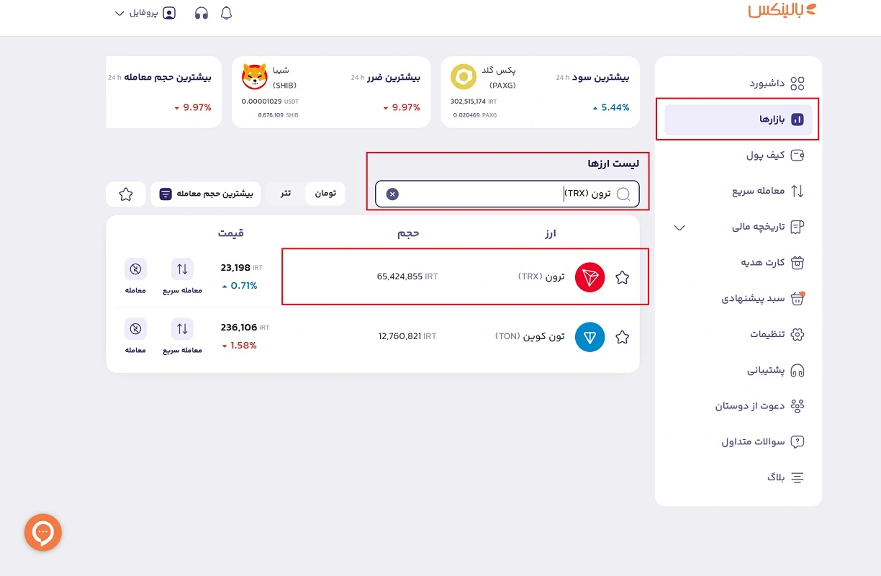881x576 pixels.
Task: Click the داشبورد grid icon
Action: tap(797, 84)
